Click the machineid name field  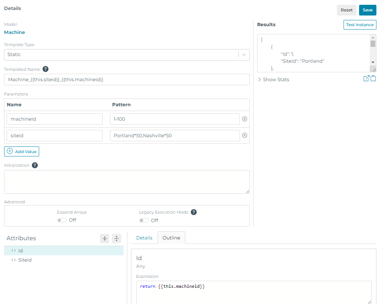(x=55, y=119)
